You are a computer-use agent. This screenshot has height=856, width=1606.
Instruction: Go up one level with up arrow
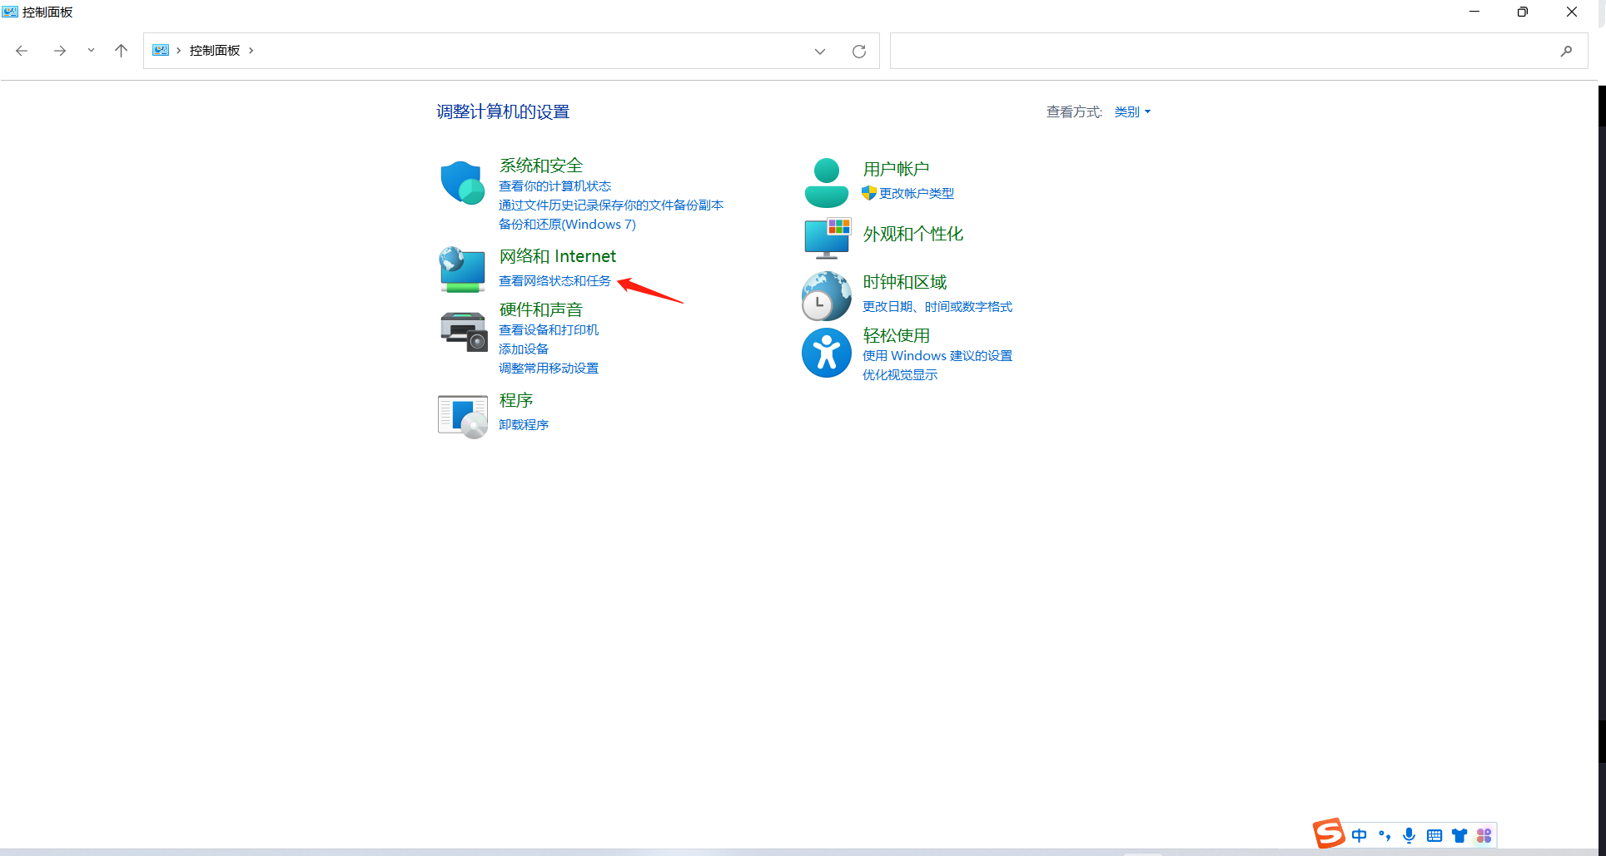121,51
